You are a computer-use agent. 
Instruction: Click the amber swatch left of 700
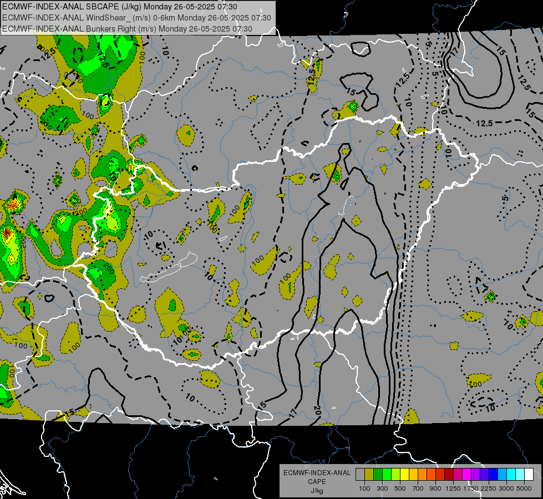point(413,474)
